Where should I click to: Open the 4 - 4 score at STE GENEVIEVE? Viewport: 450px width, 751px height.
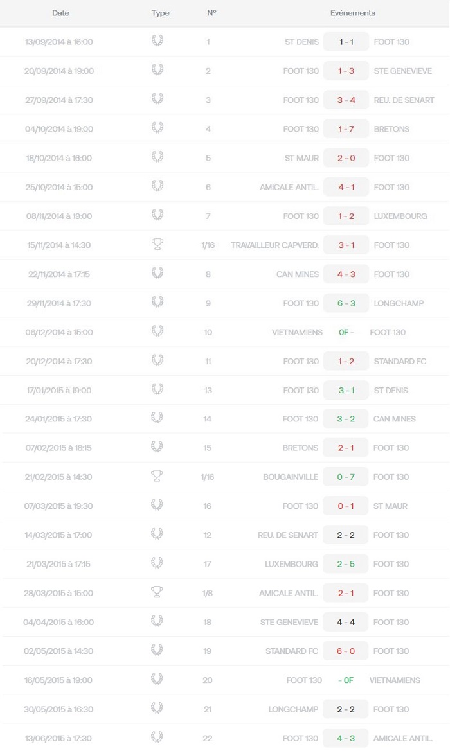coord(346,622)
